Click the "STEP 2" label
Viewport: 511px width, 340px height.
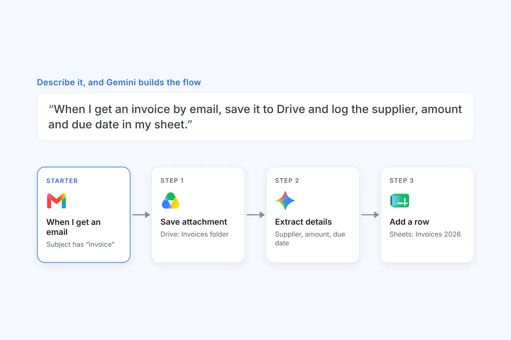point(287,180)
